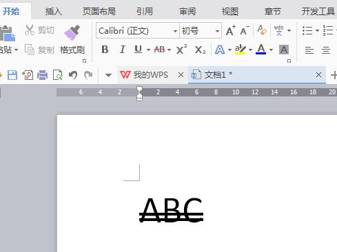
Task: Open the 插入 (Insert) tab
Action: tap(53, 11)
